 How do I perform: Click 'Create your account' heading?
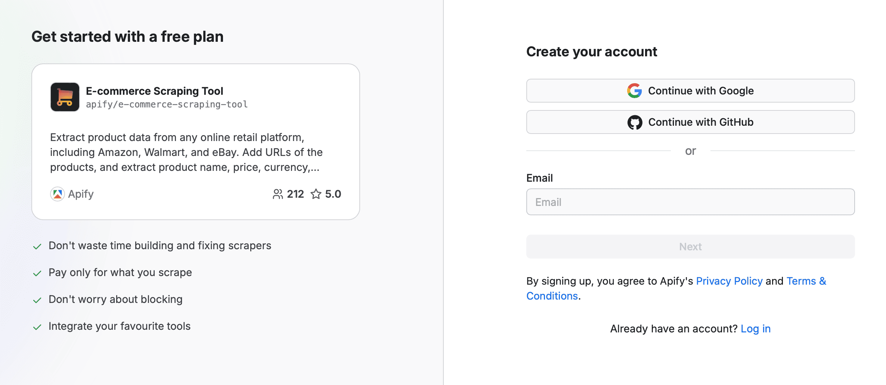click(x=592, y=51)
